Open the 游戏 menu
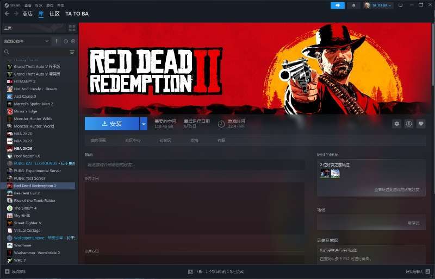 [x=49, y=5]
